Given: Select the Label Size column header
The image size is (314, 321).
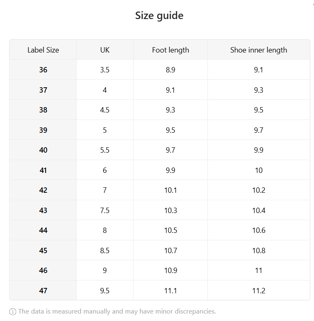Looking at the screenshot, I should pyautogui.click(x=43, y=50).
